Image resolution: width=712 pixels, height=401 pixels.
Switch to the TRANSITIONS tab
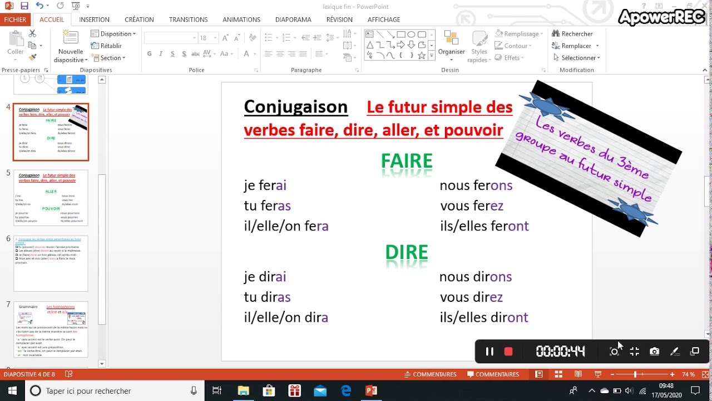[188, 19]
